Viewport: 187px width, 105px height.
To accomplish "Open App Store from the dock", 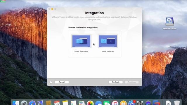I will [132, 103].
